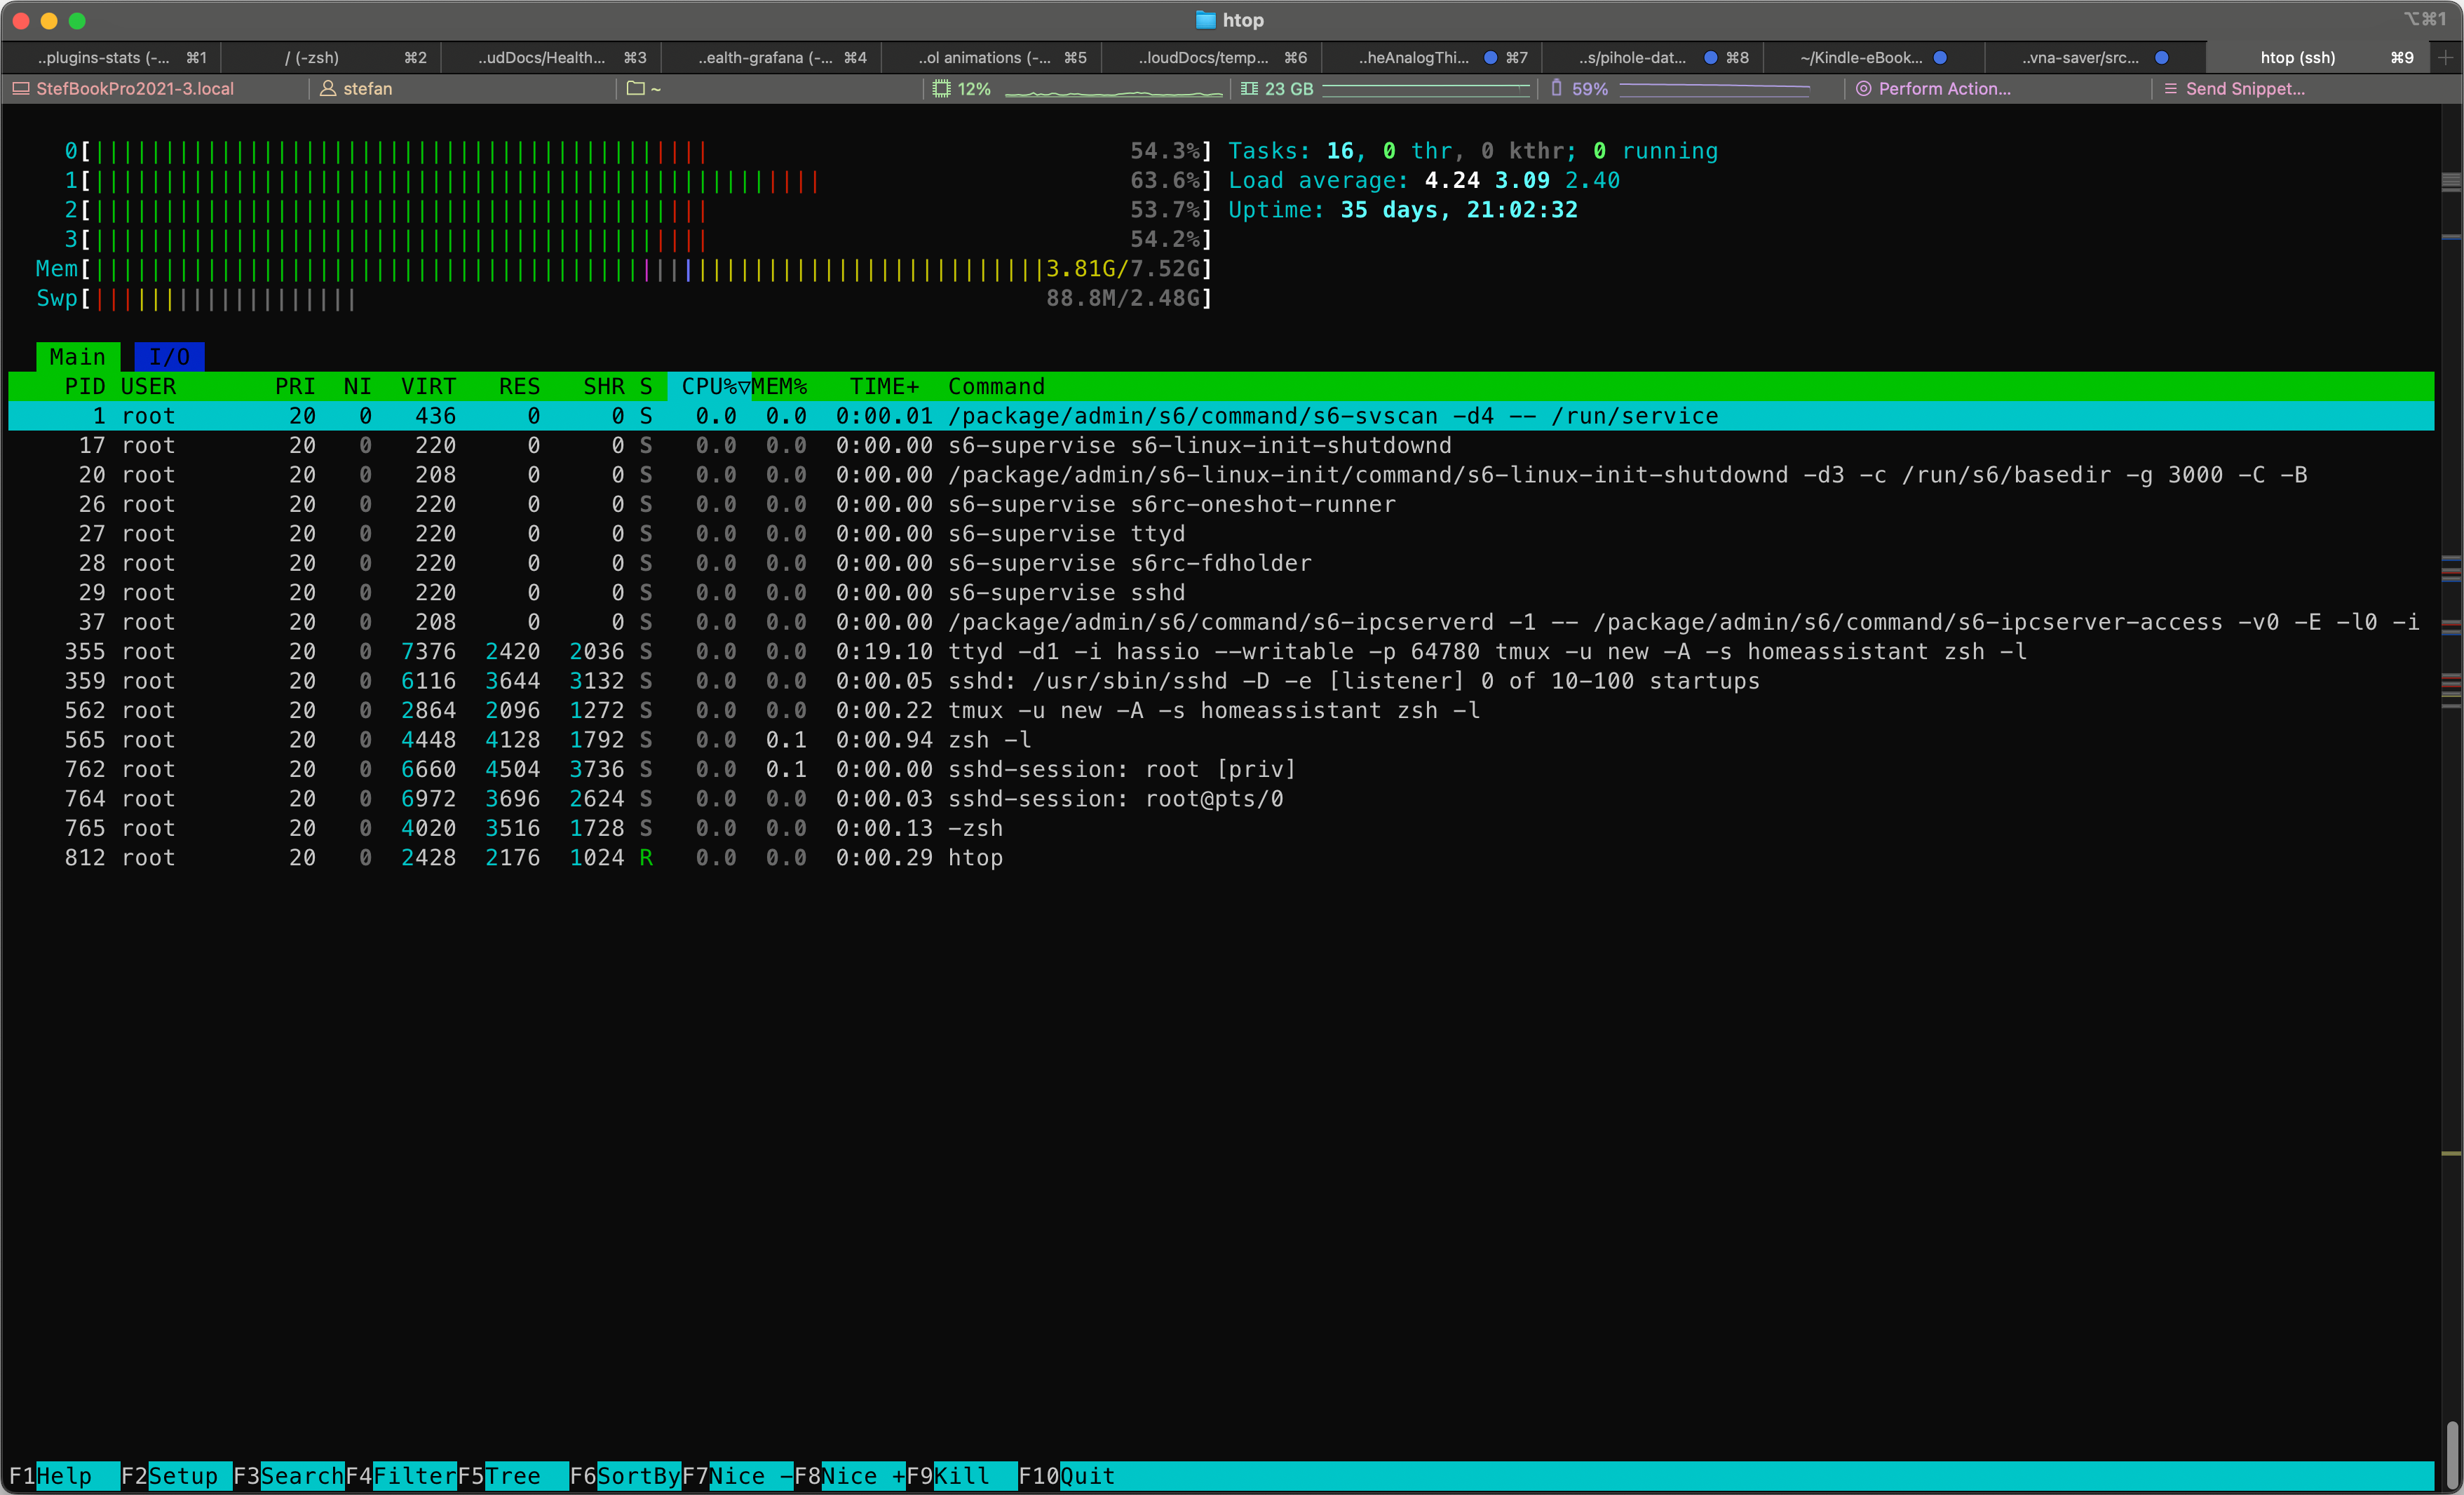The image size is (2464, 1495).
Task: Click the Perform Action target icon
Action: pyautogui.click(x=1863, y=89)
